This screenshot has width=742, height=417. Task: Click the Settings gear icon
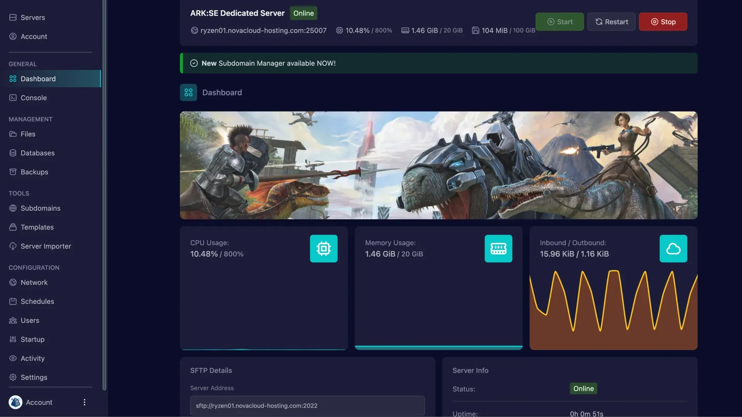click(x=13, y=377)
